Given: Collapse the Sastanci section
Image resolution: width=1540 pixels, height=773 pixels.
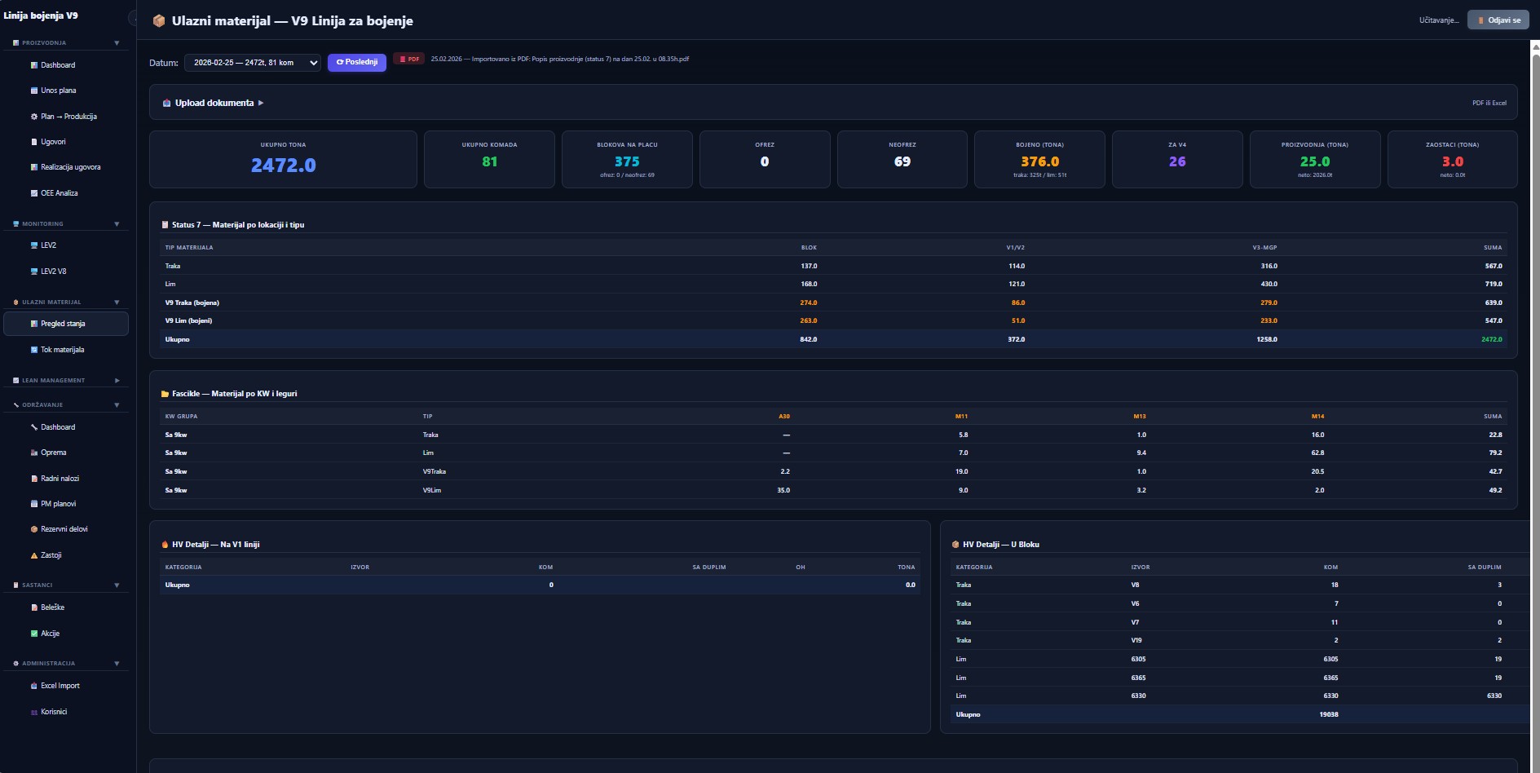Looking at the screenshot, I should pyautogui.click(x=117, y=585).
